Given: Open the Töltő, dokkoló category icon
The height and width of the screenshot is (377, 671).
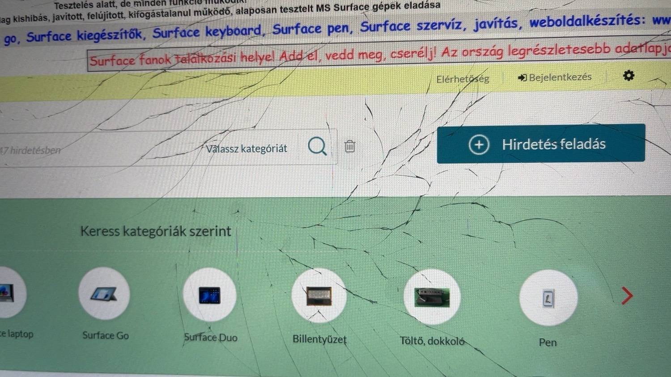Looking at the screenshot, I should [432, 297].
